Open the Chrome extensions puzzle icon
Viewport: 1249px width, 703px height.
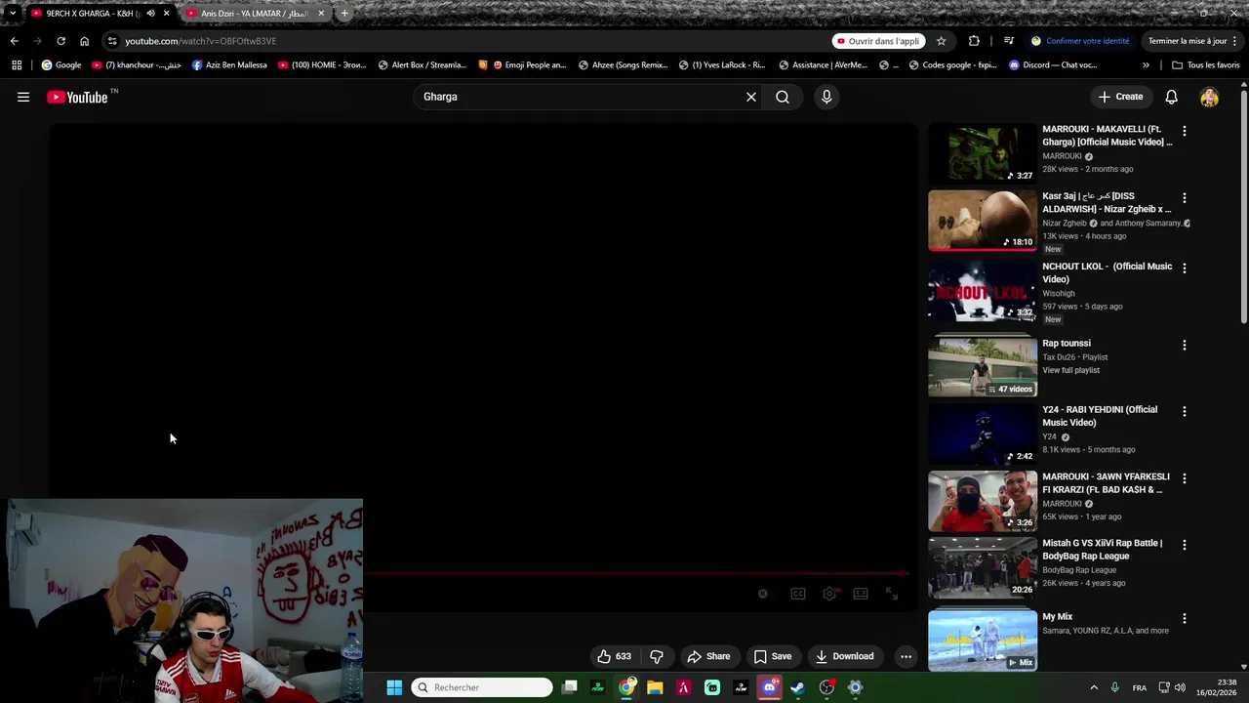974,41
